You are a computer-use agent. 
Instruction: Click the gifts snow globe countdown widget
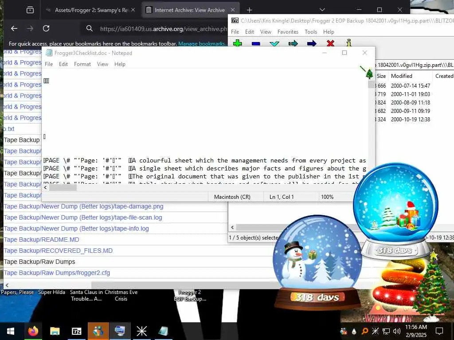click(395, 211)
